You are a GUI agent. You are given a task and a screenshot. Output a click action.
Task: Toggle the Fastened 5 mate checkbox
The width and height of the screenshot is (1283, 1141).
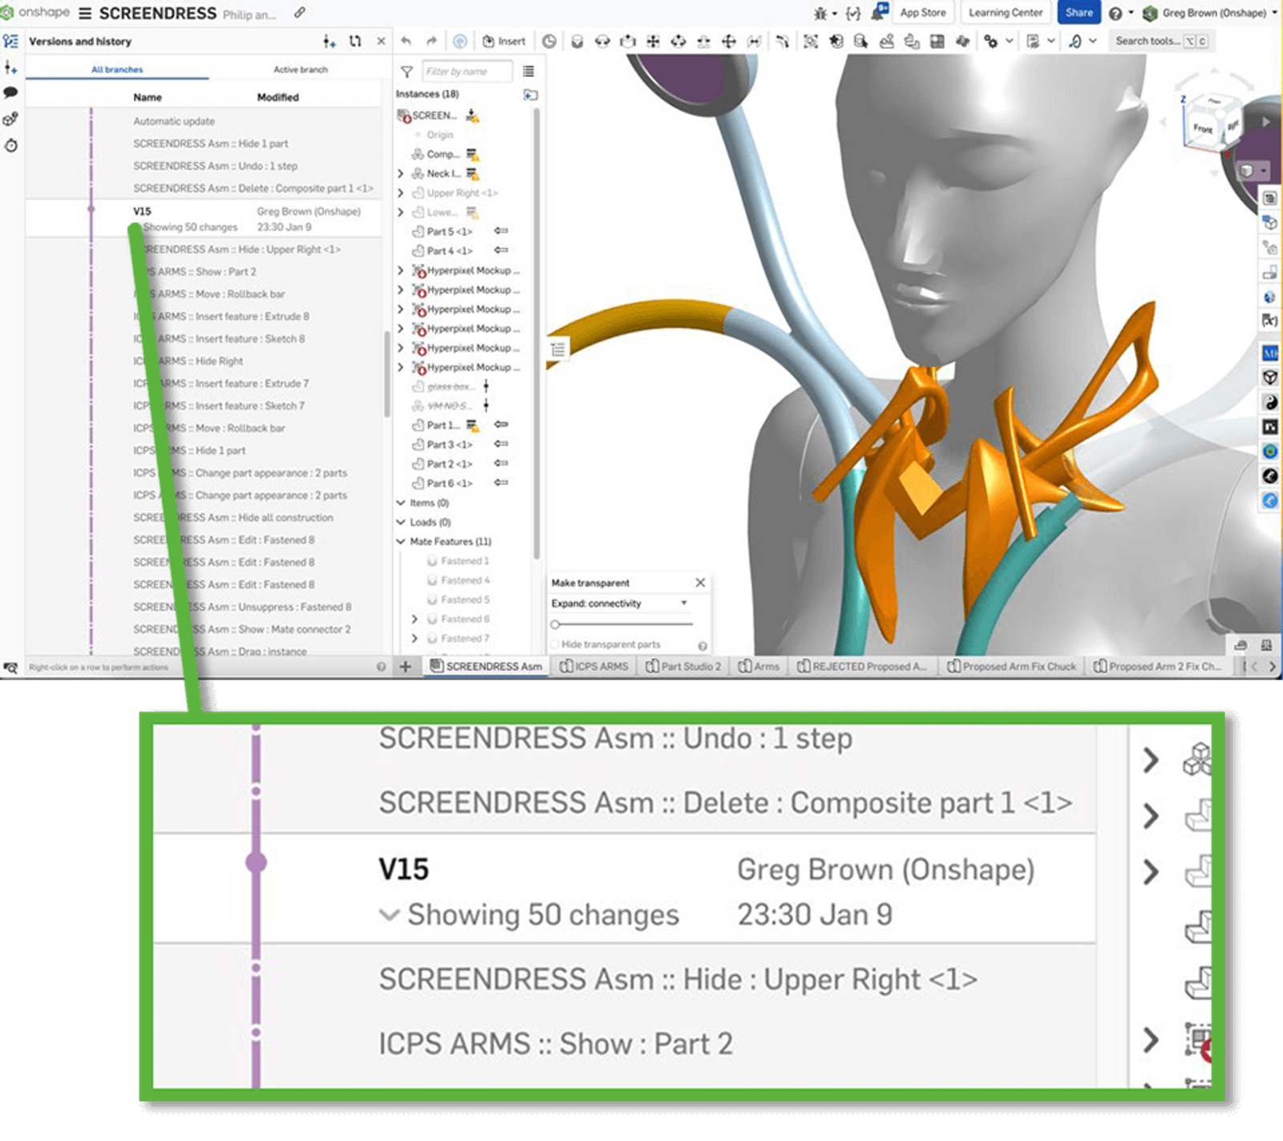click(x=433, y=599)
